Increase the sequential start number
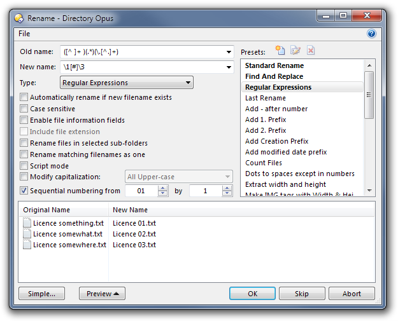 [x=163, y=188]
